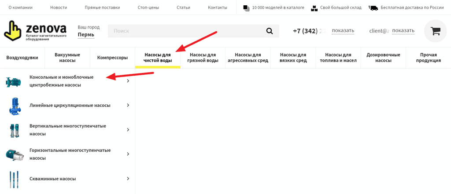
Task: Click the horizontal multistage pump image
Action: pyautogui.click(x=14, y=154)
